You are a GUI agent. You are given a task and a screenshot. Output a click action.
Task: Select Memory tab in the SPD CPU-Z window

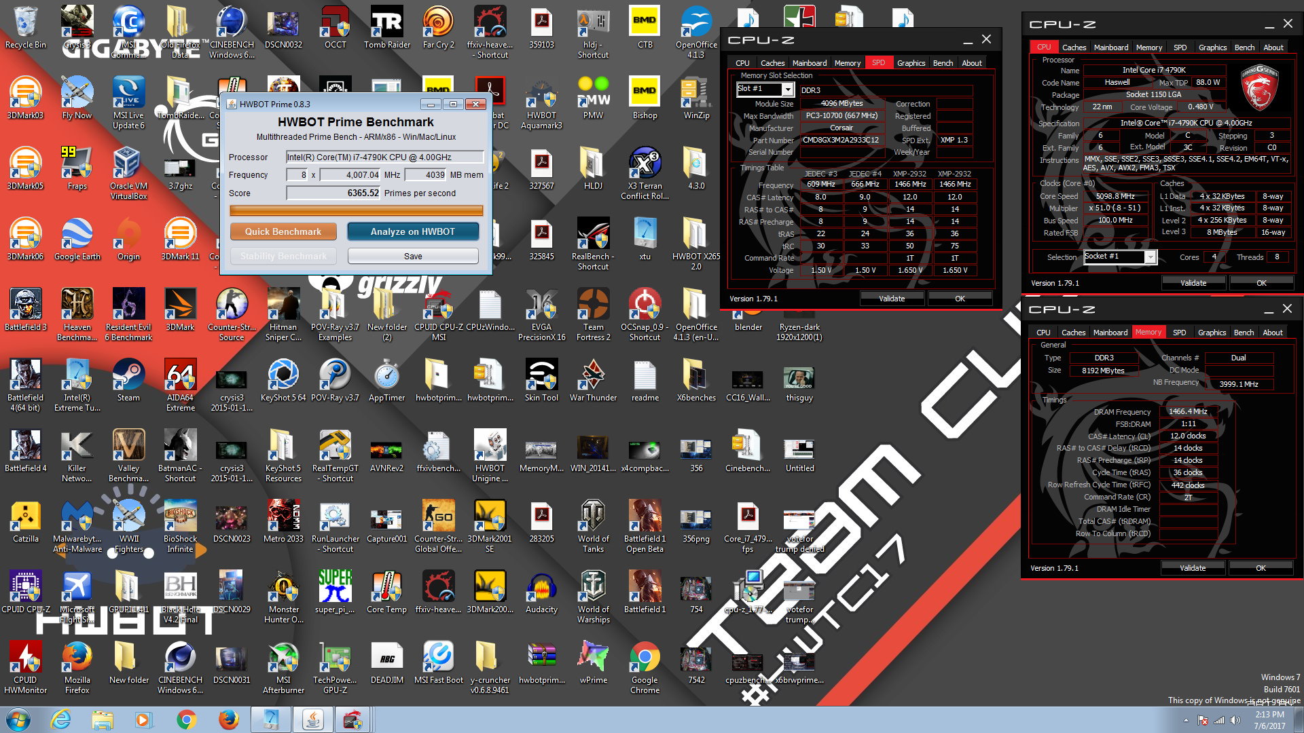click(847, 63)
